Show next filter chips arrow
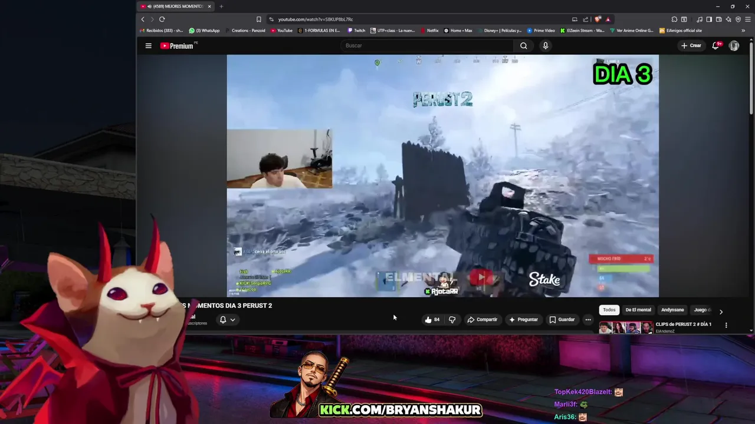Screen dimensions: 755x424 pyautogui.click(x=721, y=312)
